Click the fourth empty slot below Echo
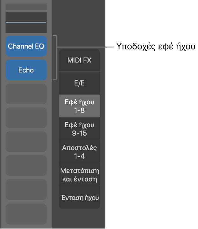This screenshot has height=229, width=198. click(26, 166)
